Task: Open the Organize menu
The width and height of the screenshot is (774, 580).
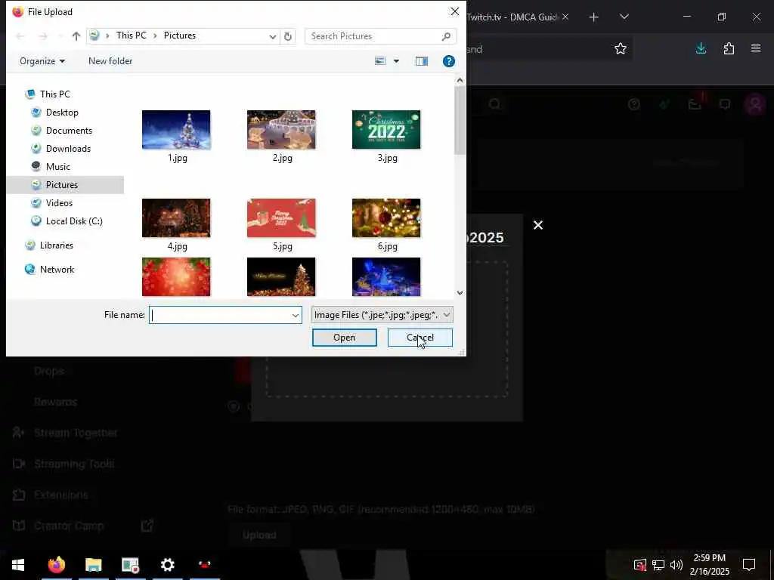Action: pyautogui.click(x=42, y=61)
